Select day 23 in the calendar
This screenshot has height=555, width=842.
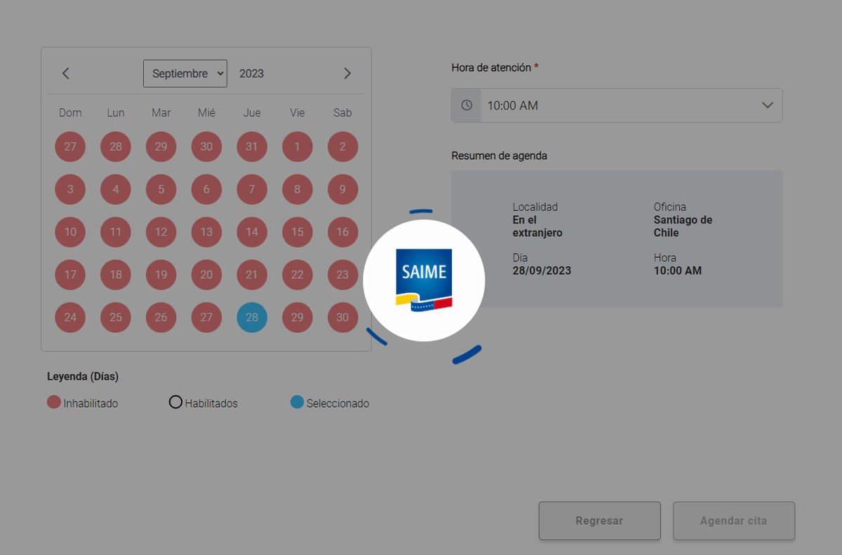click(342, 275)
